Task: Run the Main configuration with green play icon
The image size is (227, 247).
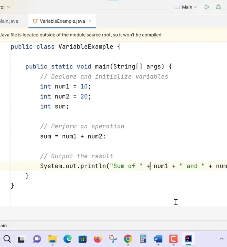Action: [x=207, y=7]
